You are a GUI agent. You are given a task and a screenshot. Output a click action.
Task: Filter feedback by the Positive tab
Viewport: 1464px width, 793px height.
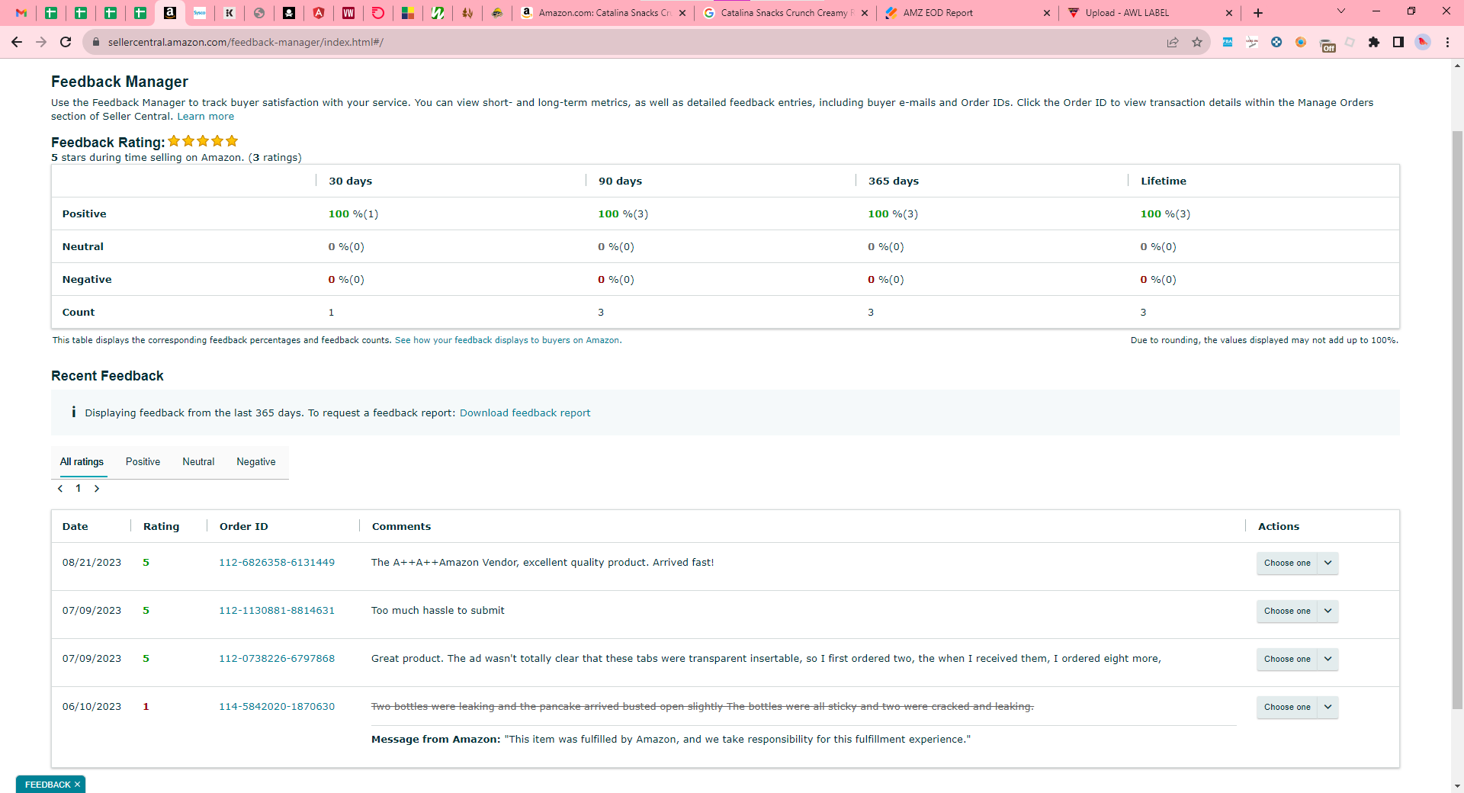click(143, 462)
